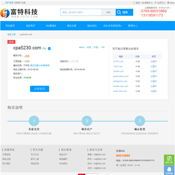Click hotline number 0769-88053969 in header

[x=154, y=11]
